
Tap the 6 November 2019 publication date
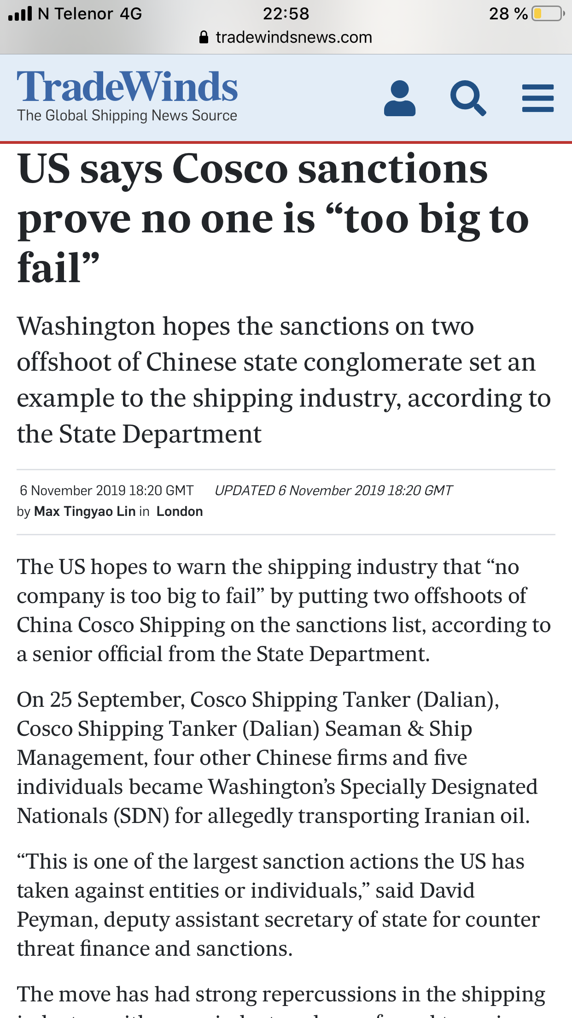(x=106, y=490)
